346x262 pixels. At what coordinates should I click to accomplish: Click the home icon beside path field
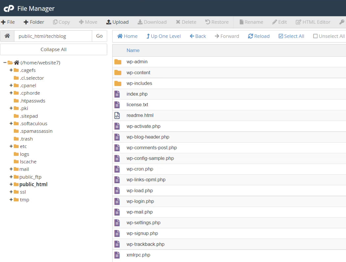click(x=7, y=36)
